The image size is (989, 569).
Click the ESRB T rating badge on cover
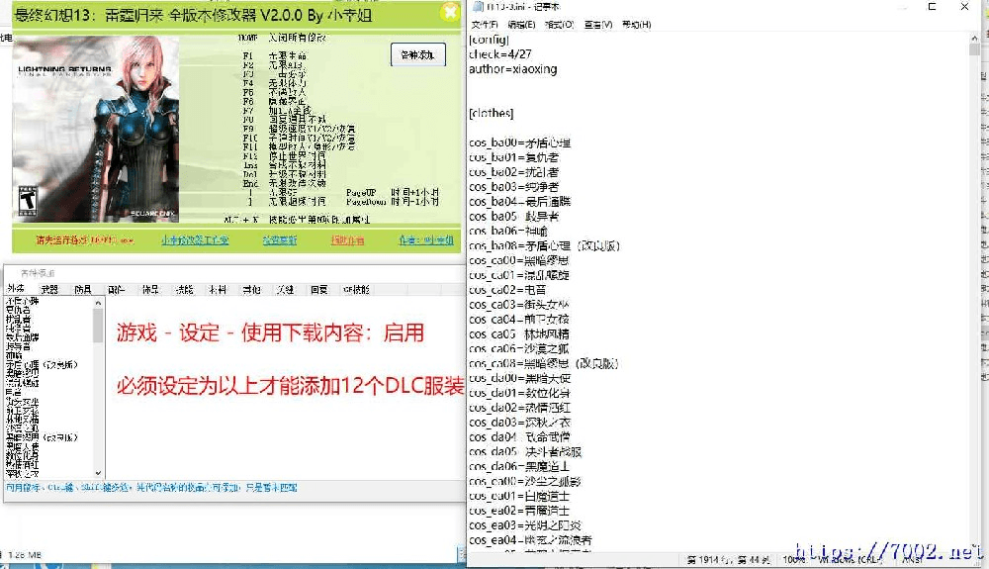27,201
